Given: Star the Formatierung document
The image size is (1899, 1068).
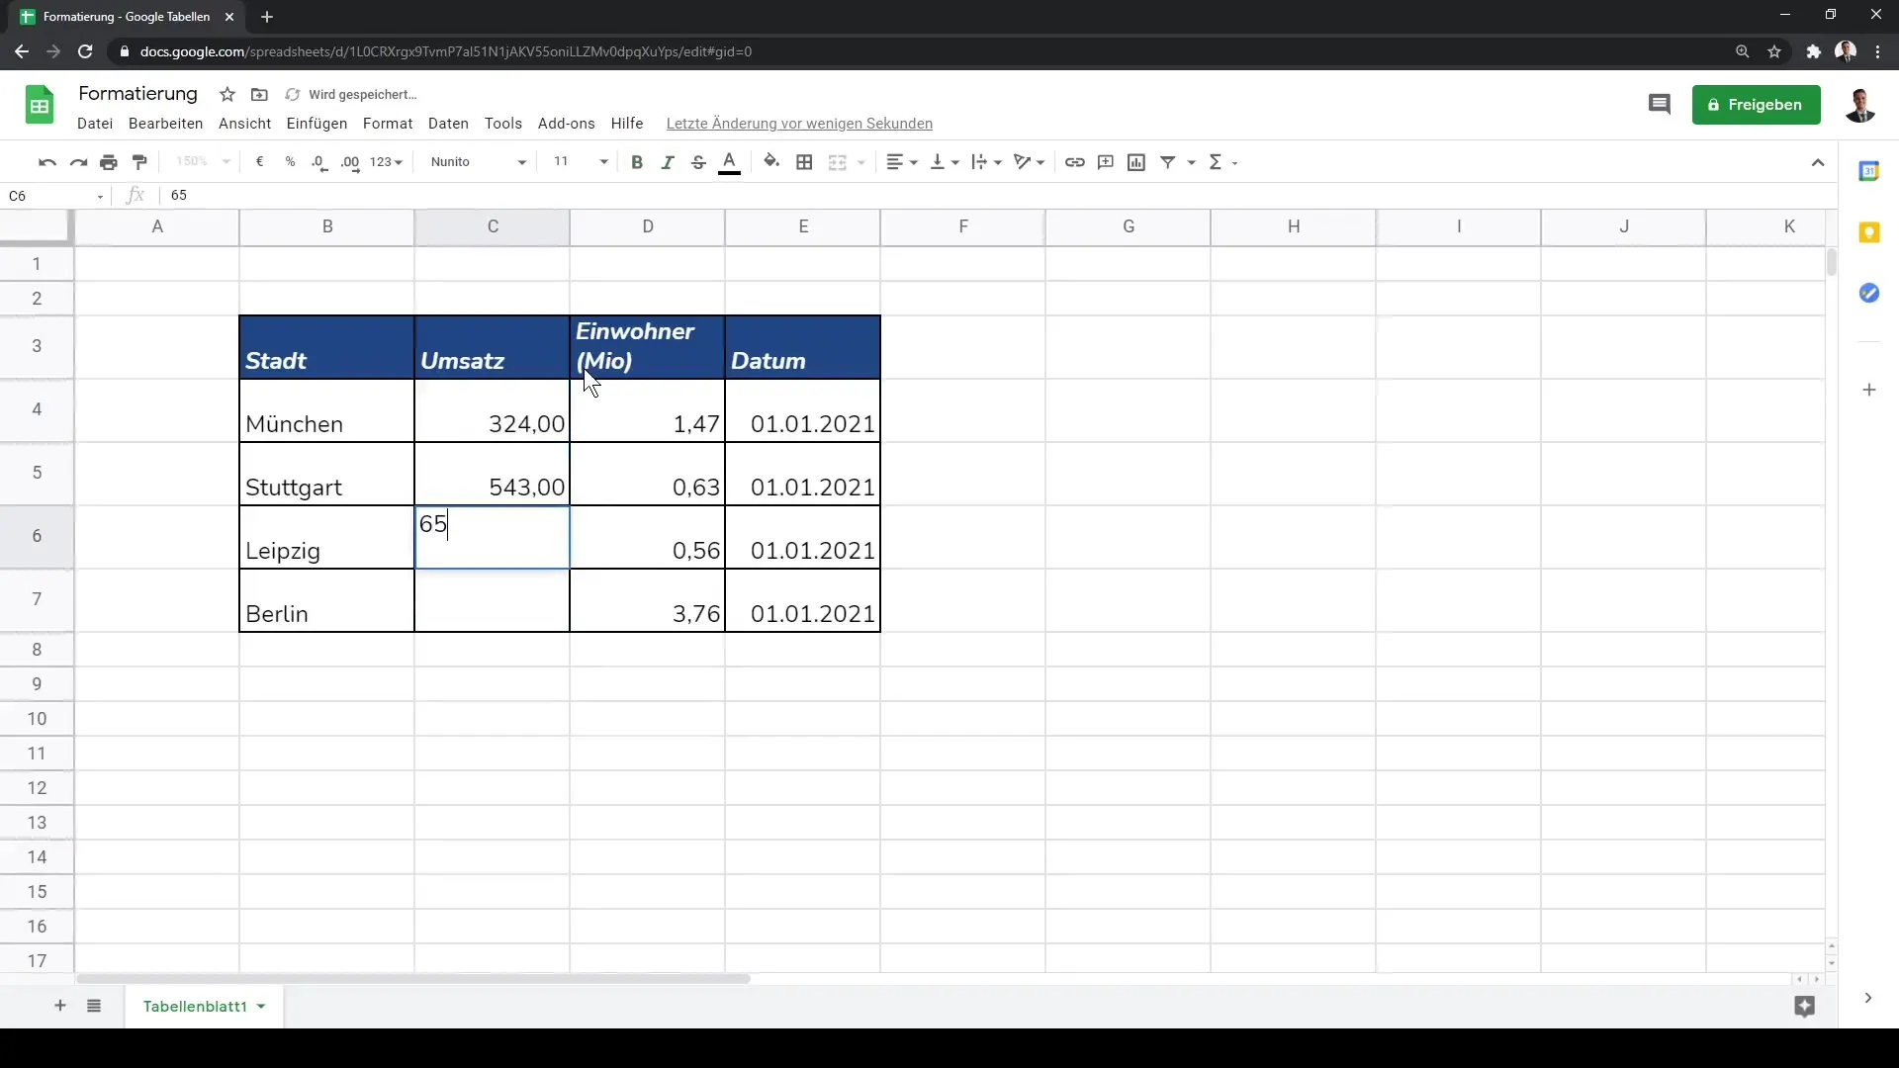Looking at the screenshot, I should (x=227, y=95).
